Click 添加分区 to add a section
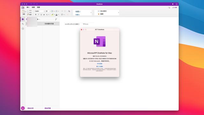 (x=31, y=108)
